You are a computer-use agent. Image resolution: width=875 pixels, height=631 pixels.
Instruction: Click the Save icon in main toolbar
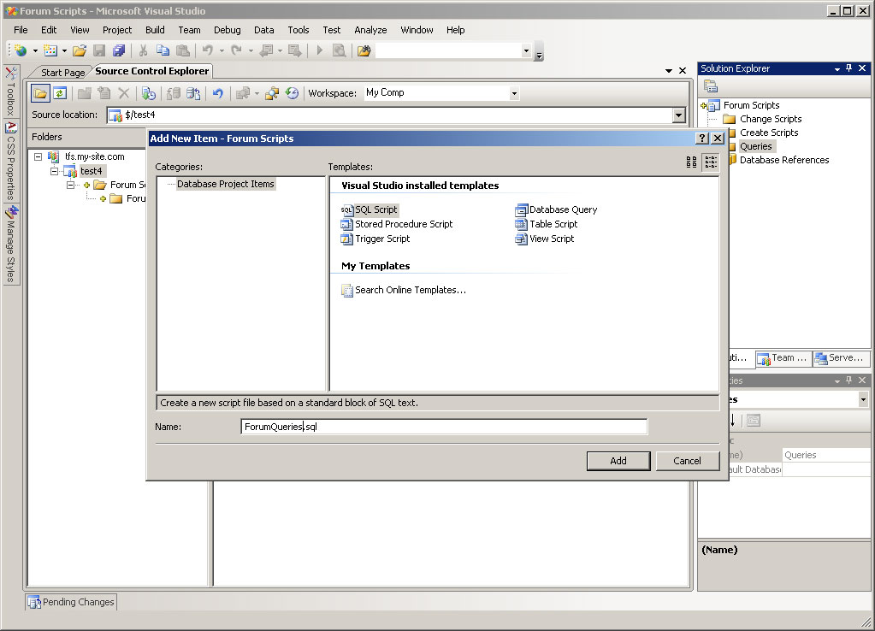click(x=99, y=50)
